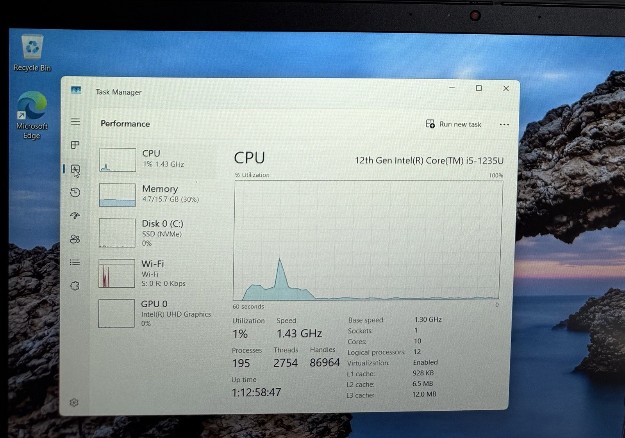Click the Handles count 86964
This screenshot has height=438, width=625.
pyautogui.click(x=325, y=363)
